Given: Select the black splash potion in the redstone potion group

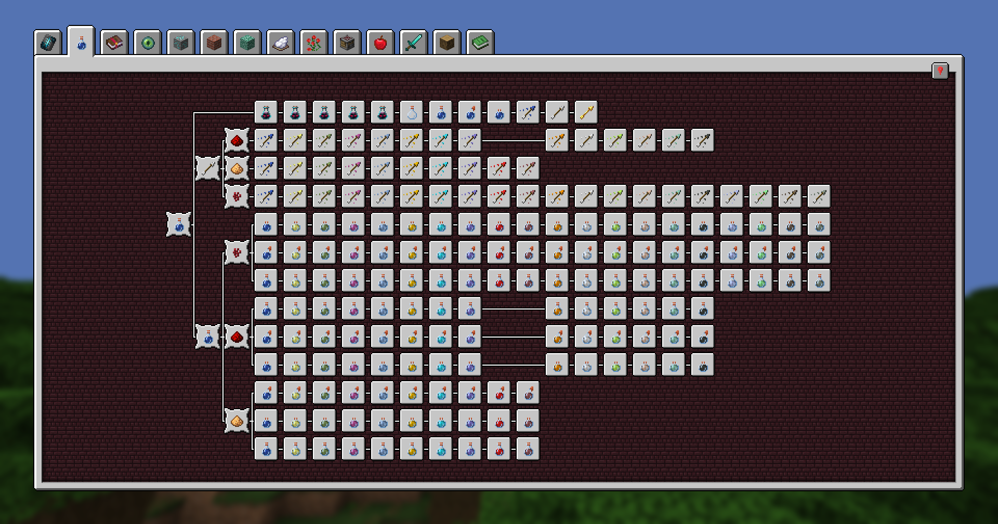Looking at the screenshot, I should click(703, 337).
